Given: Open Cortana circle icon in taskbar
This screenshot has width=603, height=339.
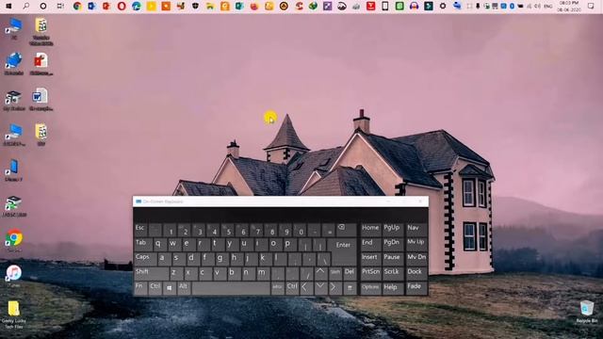Looking at the screenshot, I should pyautogui.click(x=43, y=7).
